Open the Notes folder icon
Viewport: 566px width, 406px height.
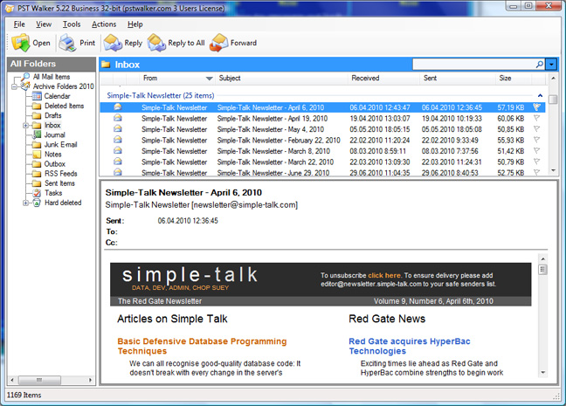(37, 155)
